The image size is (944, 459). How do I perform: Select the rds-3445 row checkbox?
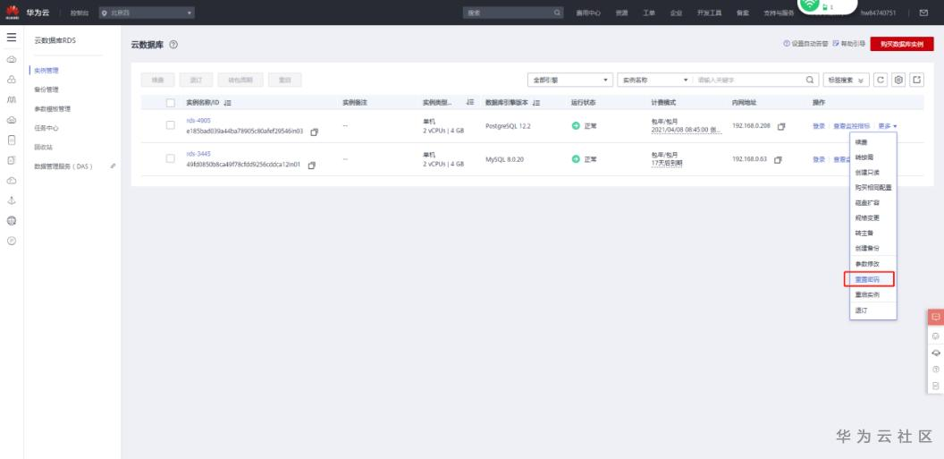[x=171, y=158]
